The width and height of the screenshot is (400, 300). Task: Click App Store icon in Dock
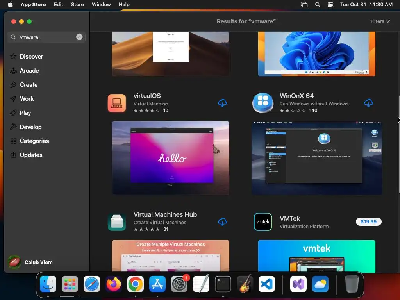[x=157, y=284]
